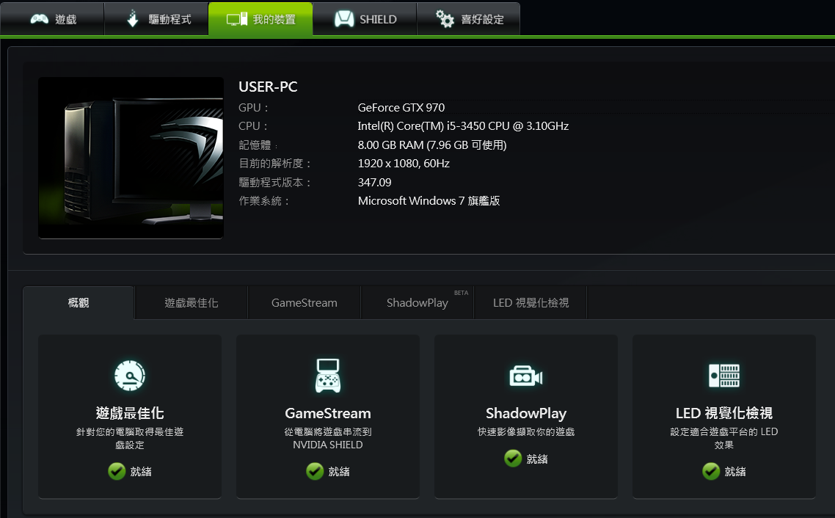Click green checkmark under 遊戲最佳化 card

(117, 471)
